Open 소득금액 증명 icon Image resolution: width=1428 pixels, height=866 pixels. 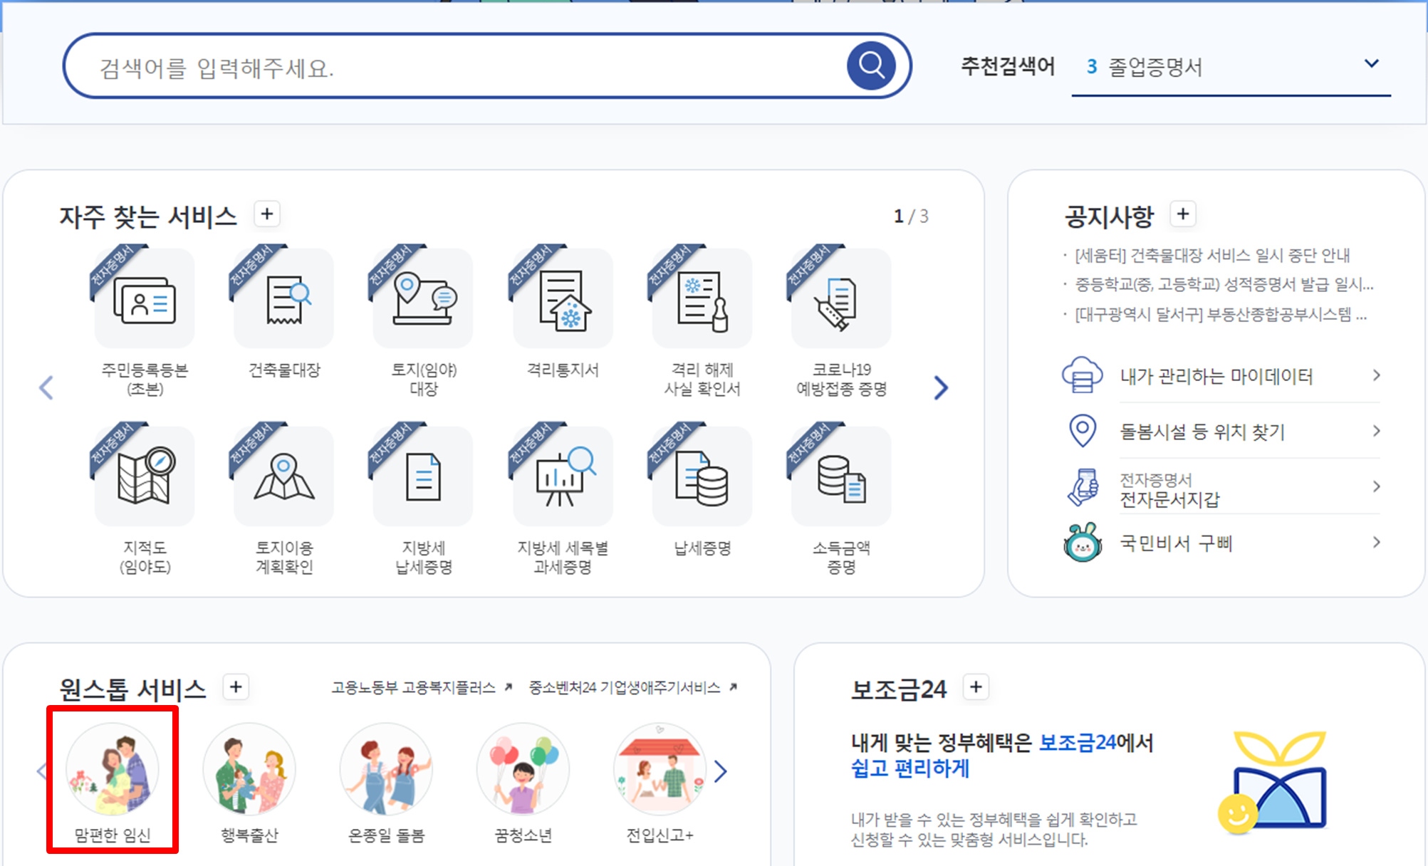[841, 477]
